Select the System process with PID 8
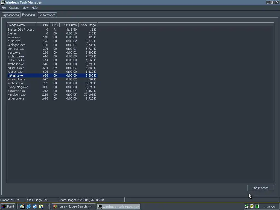Viewport: 280px width, 210px height. click(52, 33)
